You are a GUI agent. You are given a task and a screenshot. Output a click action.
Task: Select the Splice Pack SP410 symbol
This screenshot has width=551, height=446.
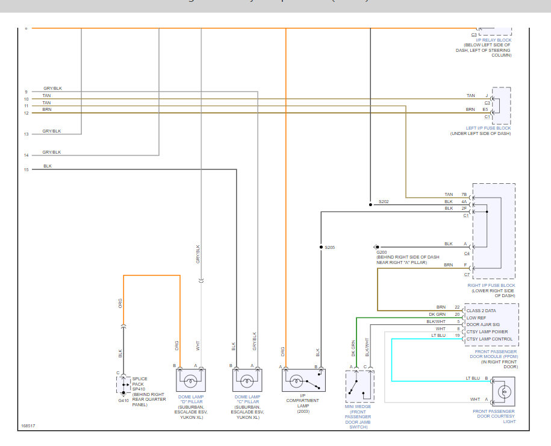pyautogui.click(x=123, y=384)
